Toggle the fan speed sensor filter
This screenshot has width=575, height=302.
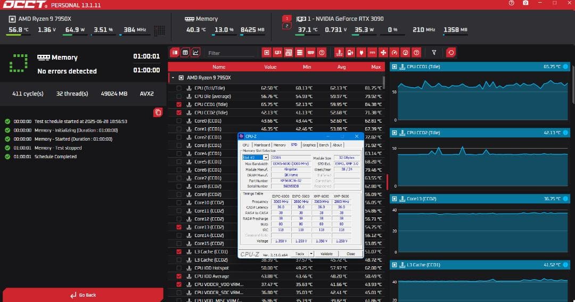click(383, 53)
